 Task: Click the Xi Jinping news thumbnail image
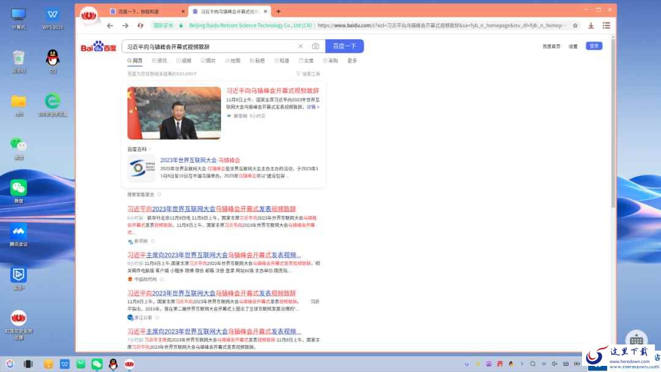click(x=174, y=113)
